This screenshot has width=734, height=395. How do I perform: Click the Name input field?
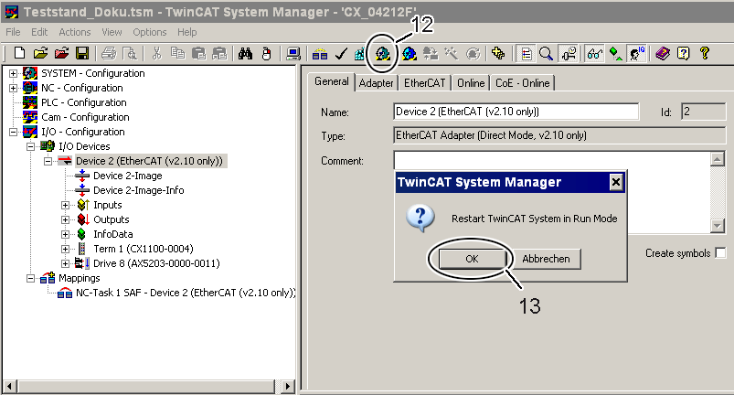(x=516, y=112)
